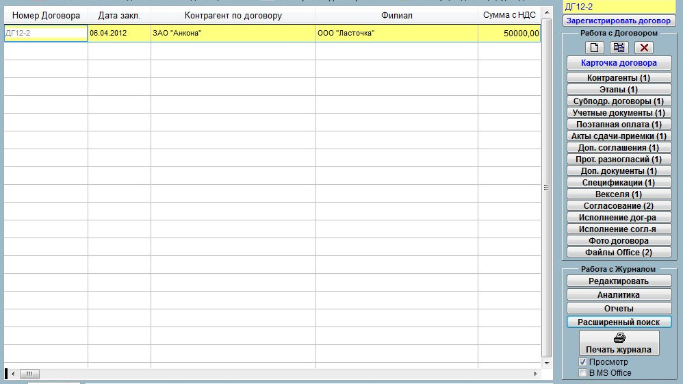Viewport: 683px width, 384px height.
Task: Click Филиал column header
Action: [396, 15]
